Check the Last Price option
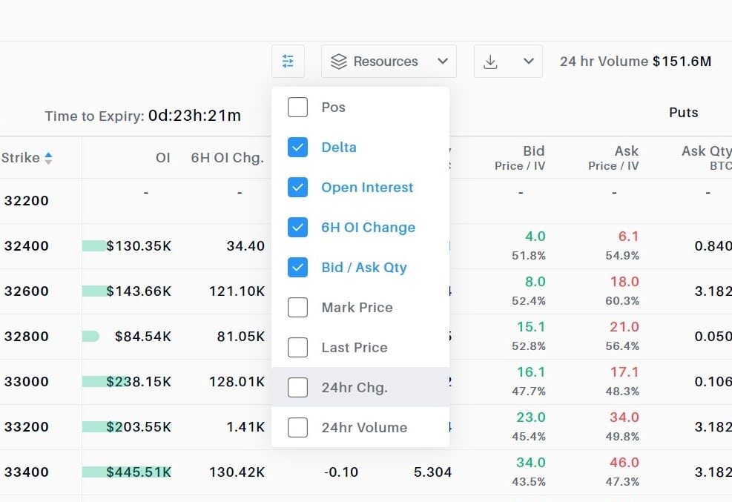732x502 pixels. 297,347
